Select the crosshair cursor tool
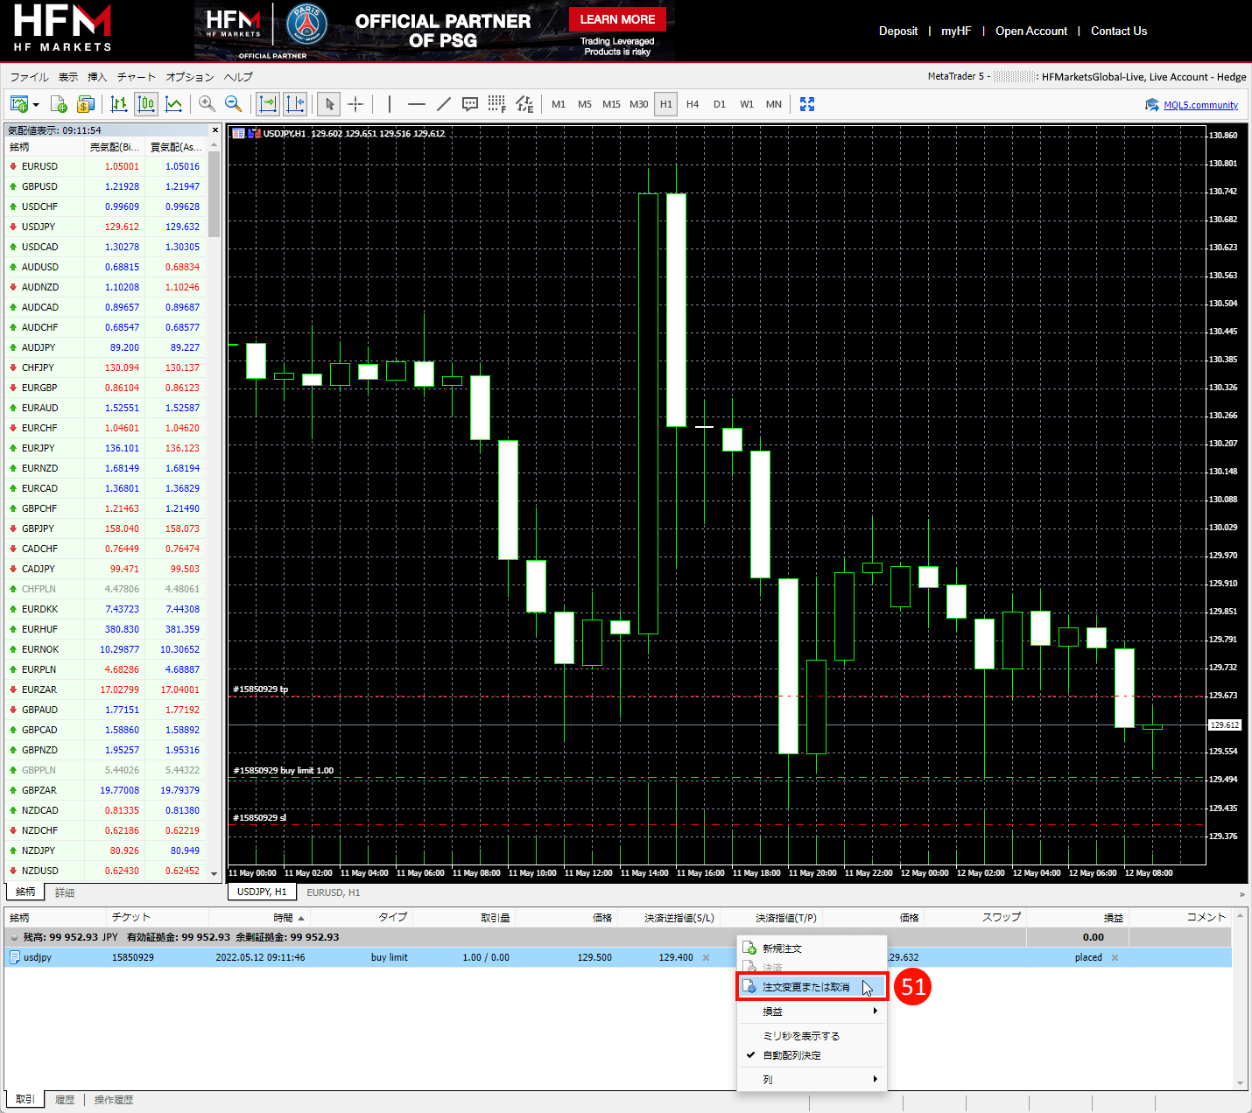 point(355,104)
